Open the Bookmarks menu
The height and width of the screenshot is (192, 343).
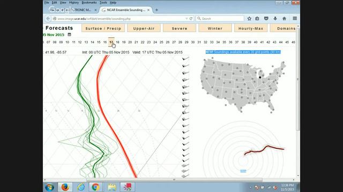click(89, 3)
